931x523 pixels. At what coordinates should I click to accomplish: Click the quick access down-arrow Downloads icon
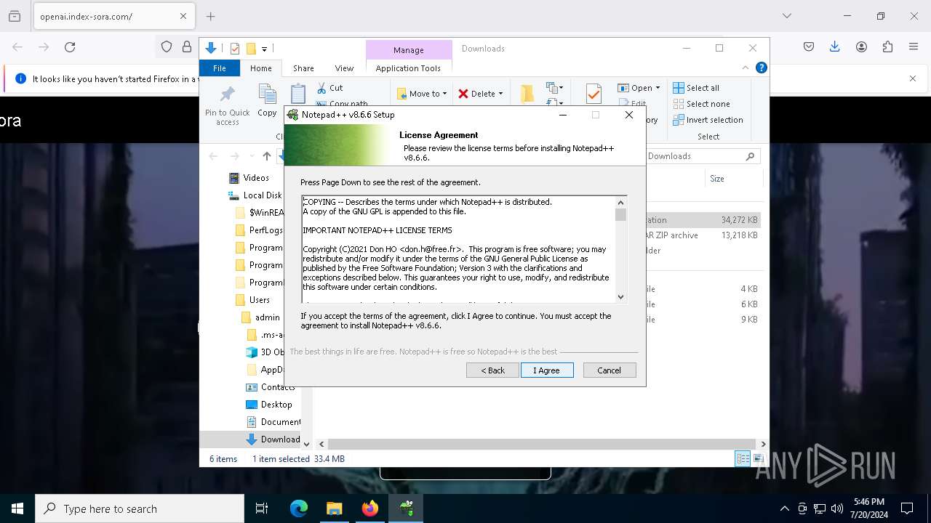coord(211,49)
